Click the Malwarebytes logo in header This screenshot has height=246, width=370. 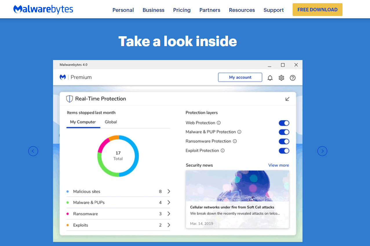(43, 9)
